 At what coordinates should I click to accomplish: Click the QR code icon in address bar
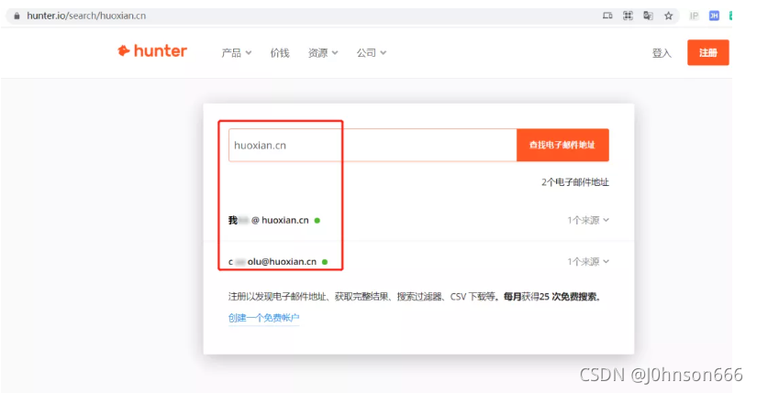tap(628, 16)
